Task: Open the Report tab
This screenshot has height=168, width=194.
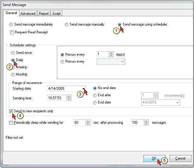Action: (44, 14)
